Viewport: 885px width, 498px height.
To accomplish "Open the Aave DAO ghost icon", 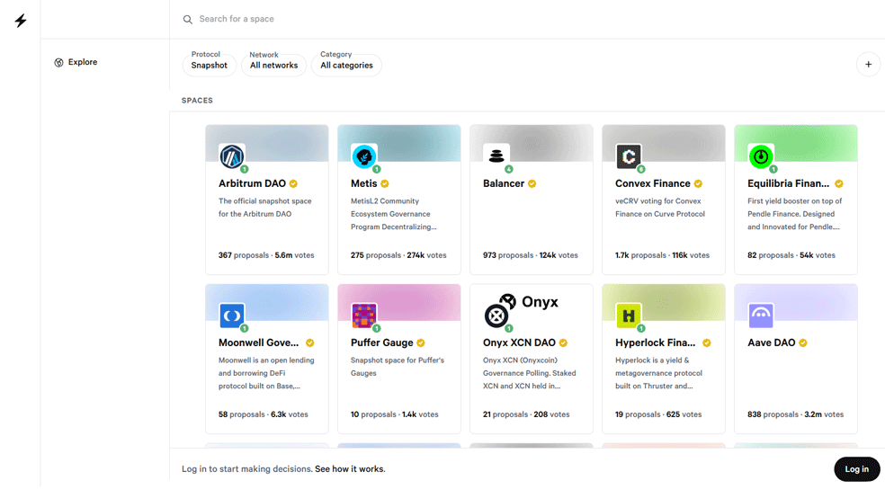I will click(761, 316).
